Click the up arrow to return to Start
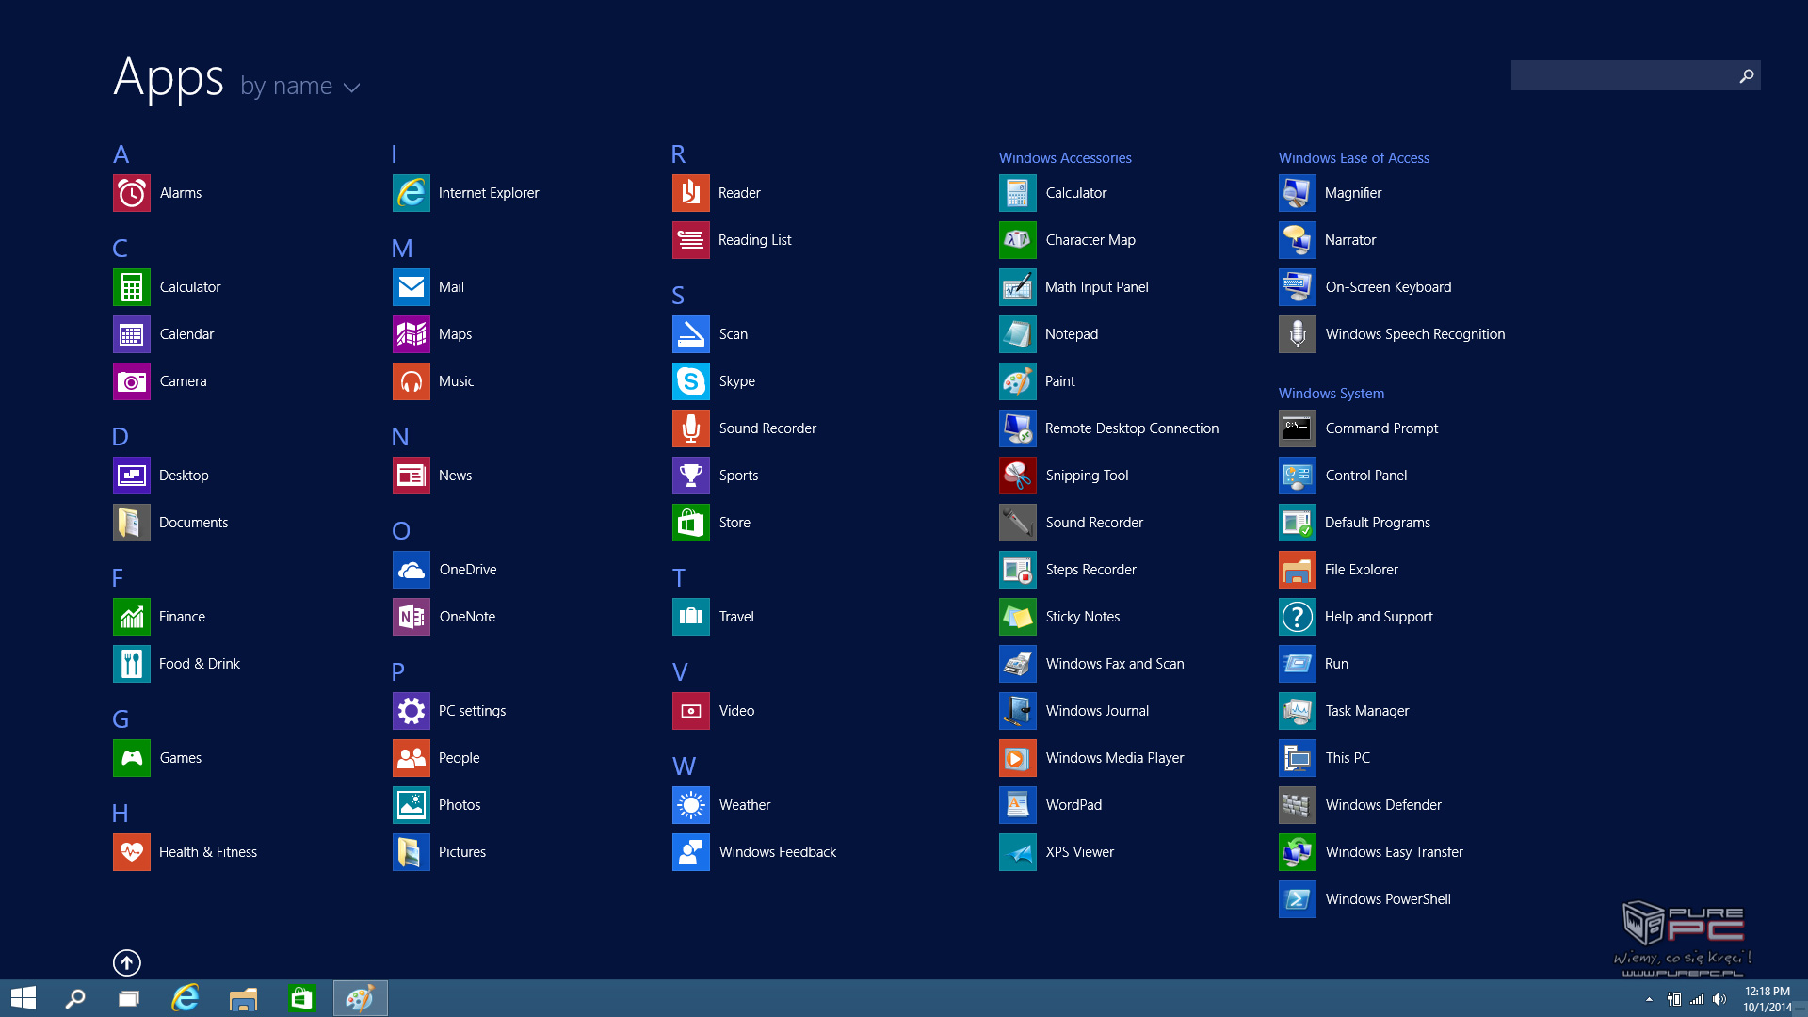The width and height of the screenshot is (1808, 1017). [127, 962]
